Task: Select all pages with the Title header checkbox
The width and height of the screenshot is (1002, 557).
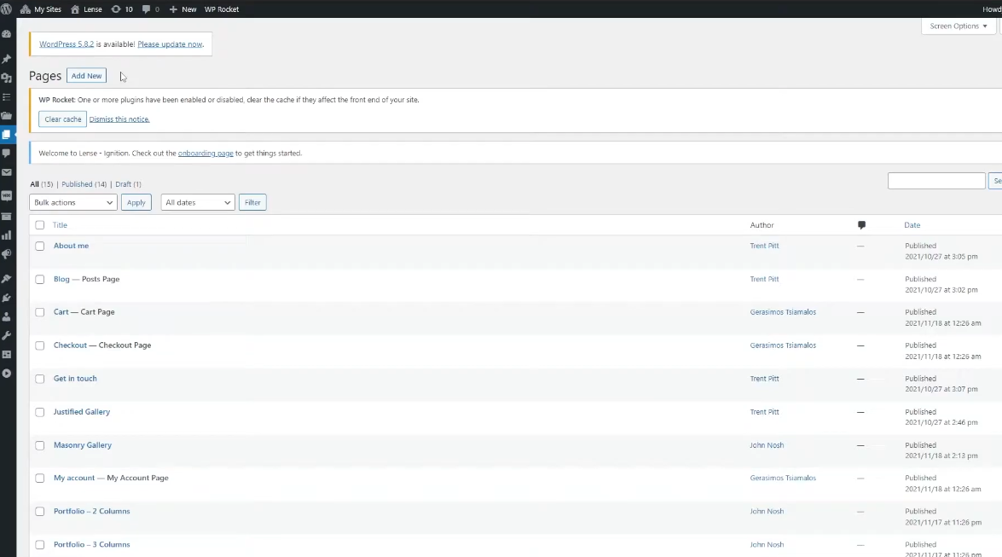Action: click(40, 225)
